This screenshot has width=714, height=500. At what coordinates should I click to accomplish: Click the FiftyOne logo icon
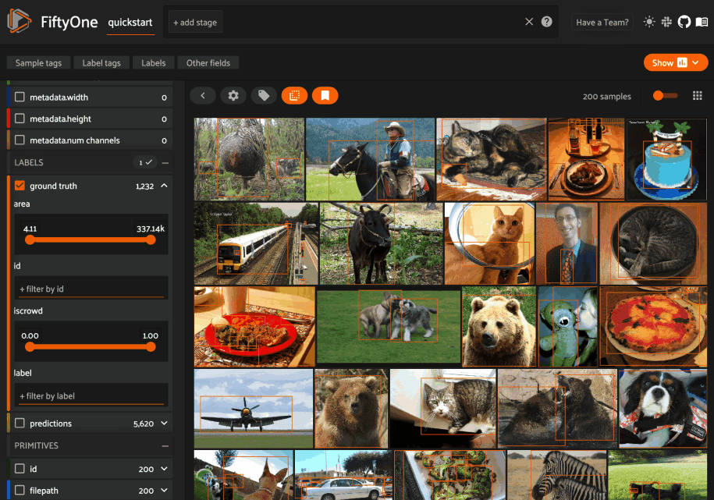coord(20,21)
